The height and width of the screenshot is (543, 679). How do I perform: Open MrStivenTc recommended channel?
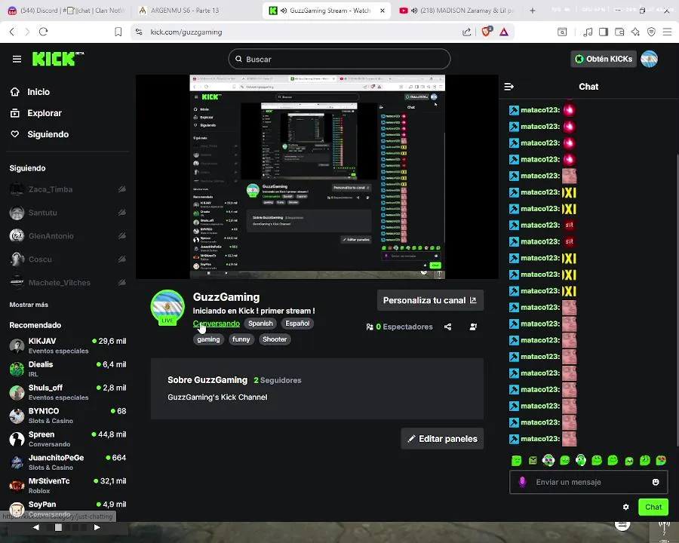[68, 486]
